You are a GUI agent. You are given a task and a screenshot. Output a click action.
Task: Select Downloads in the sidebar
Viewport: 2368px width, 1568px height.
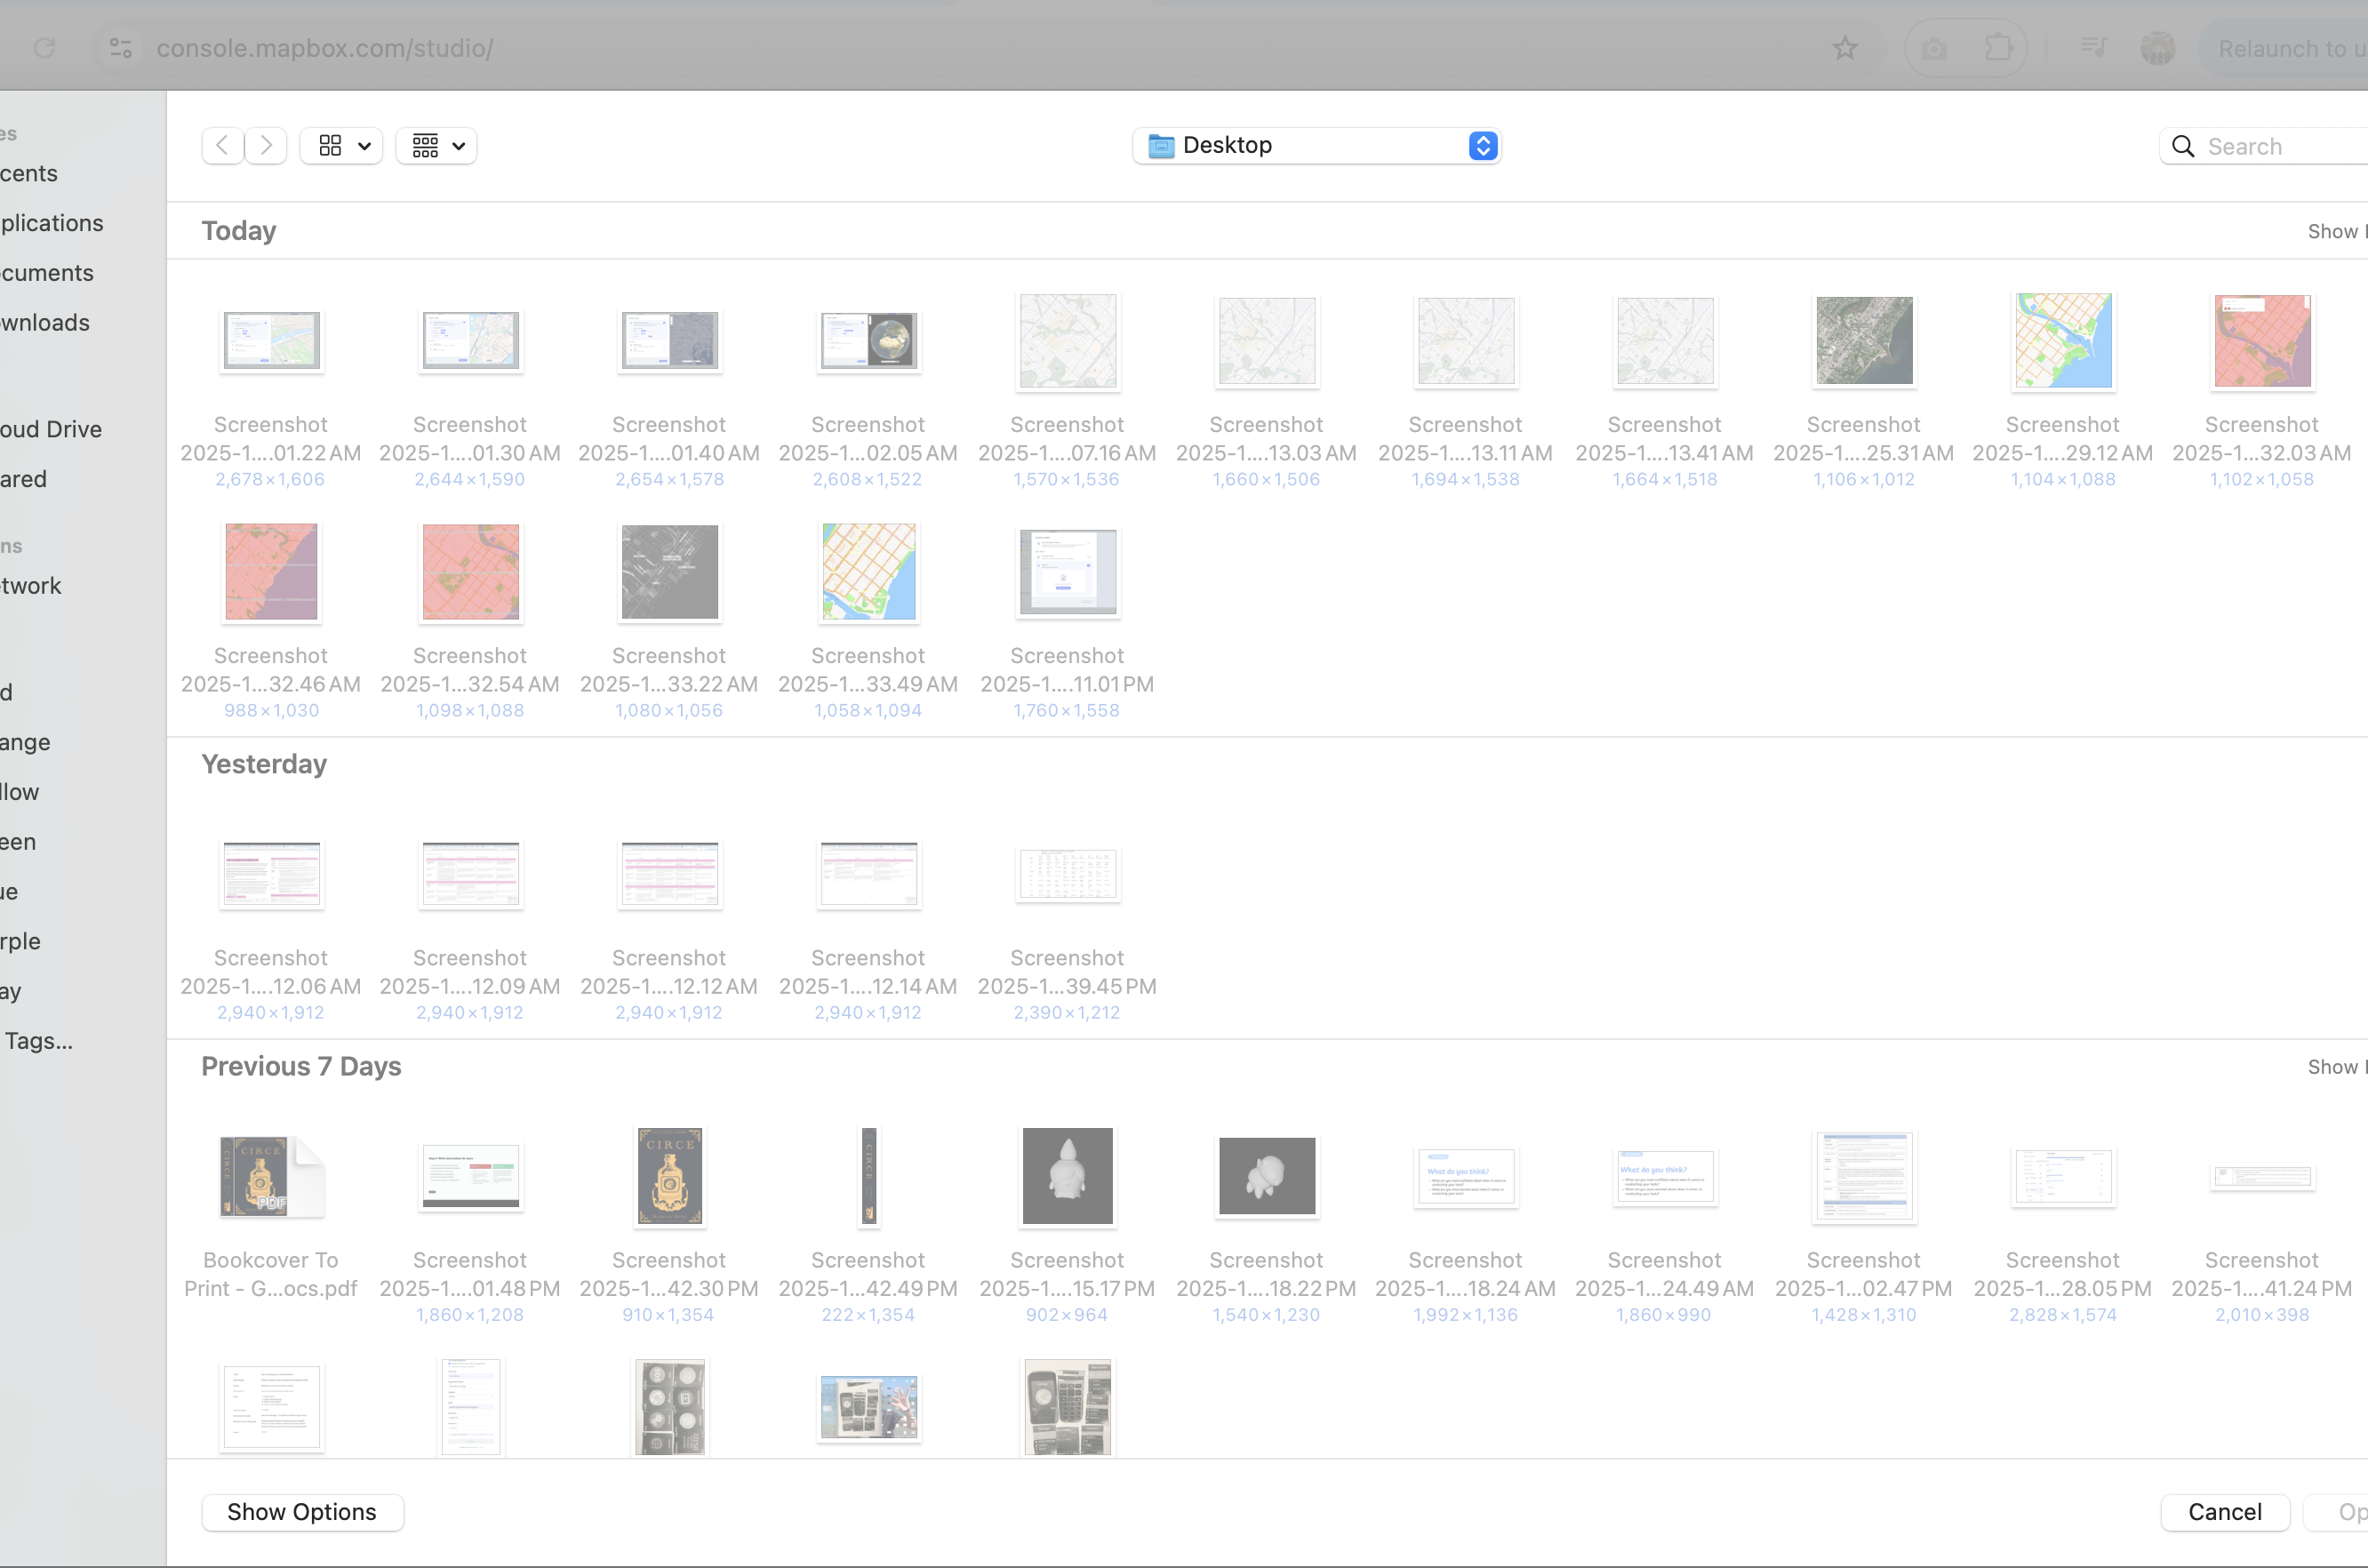click(45, 322)
